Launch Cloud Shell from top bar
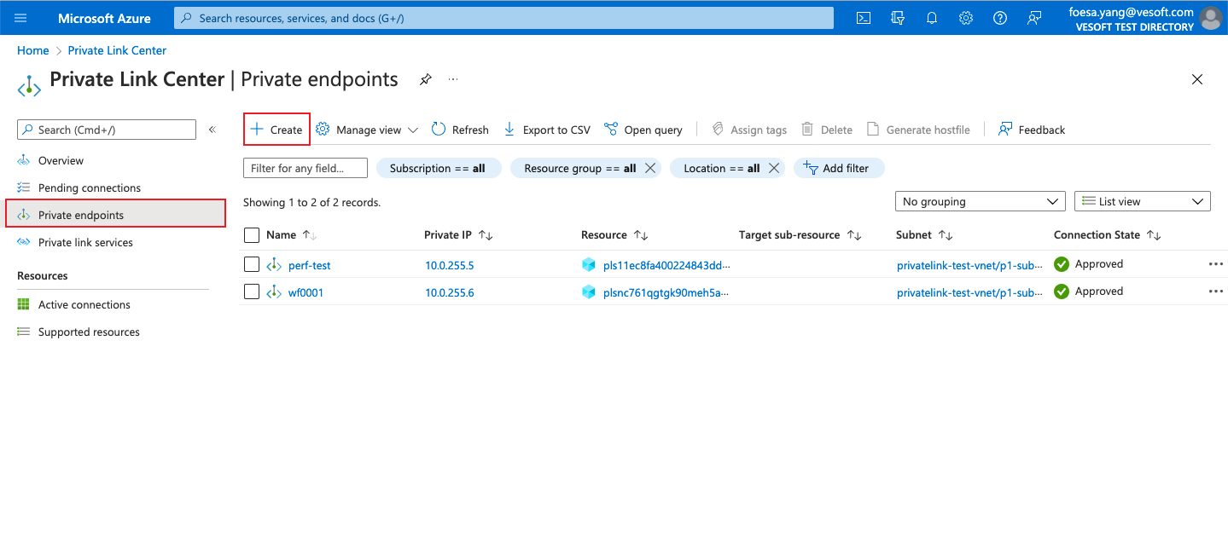 (x=864, y=18)
